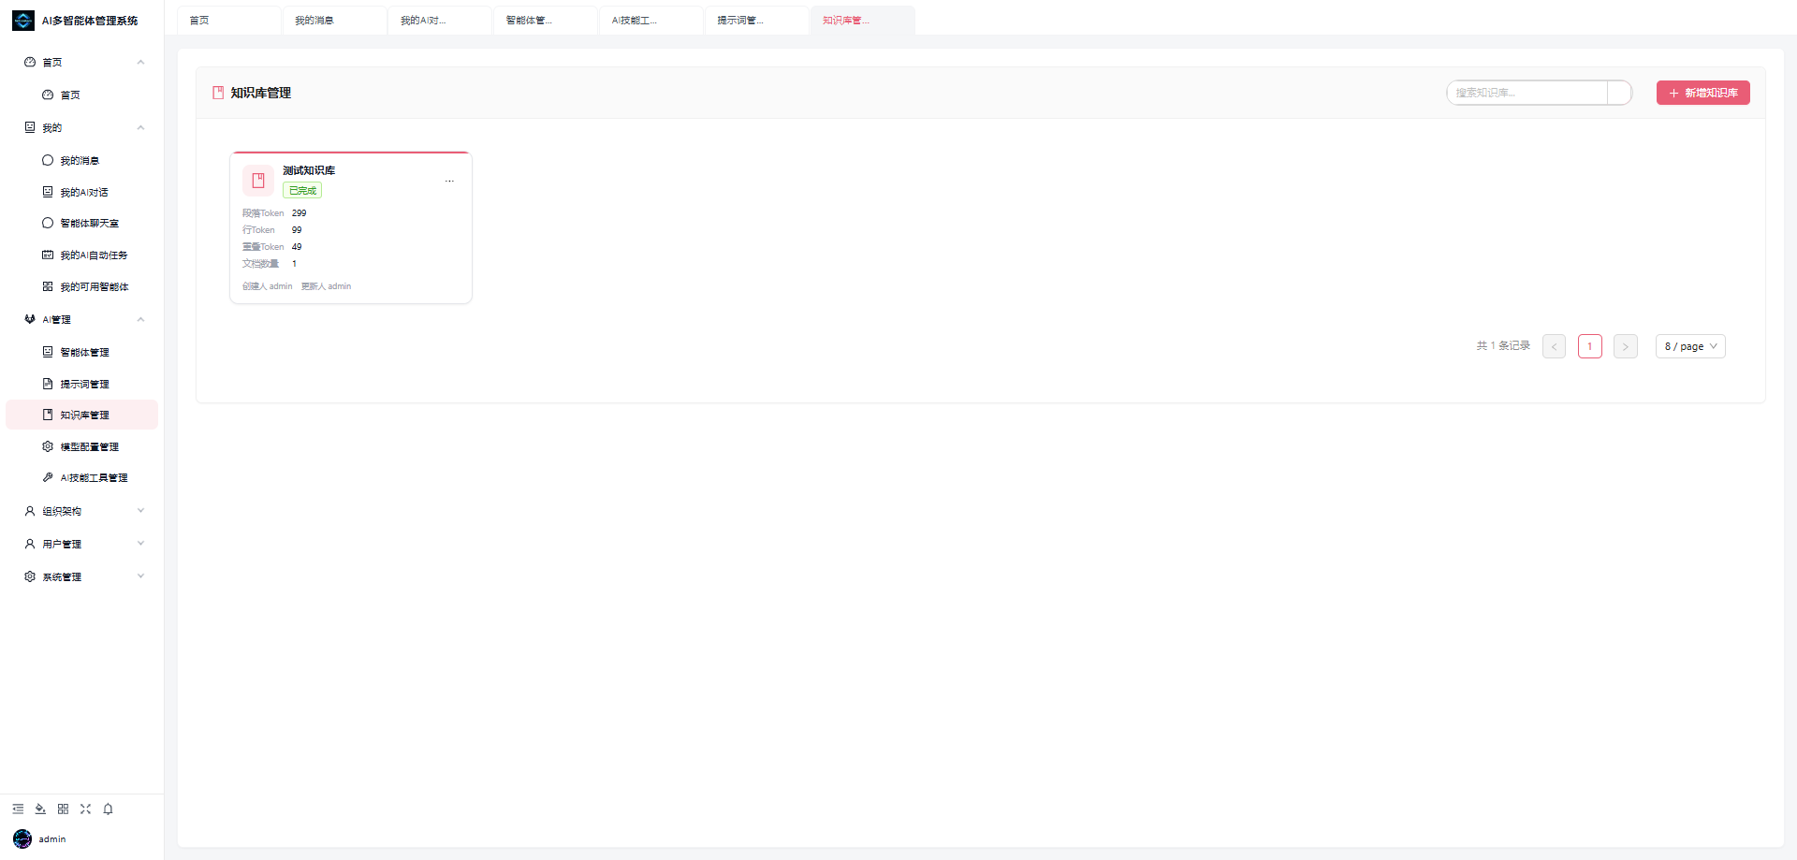This screenshot has height=860, width=1797.
Task: Open 模型配置管理 in the sidebar
Action: [82, 446]
